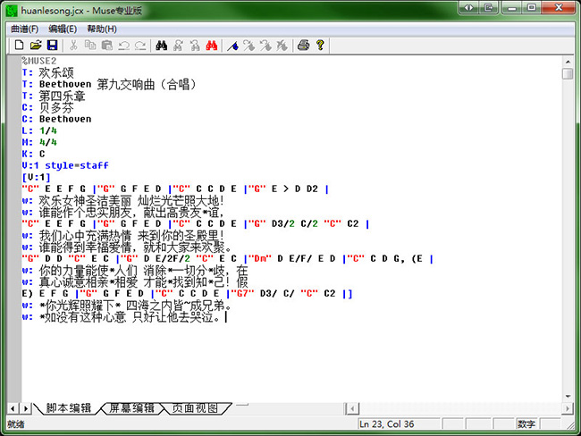Minimize the Muse window

[x=512, y=8]
